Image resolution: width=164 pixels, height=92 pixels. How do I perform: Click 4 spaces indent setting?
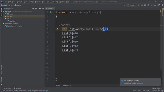point(154,91)
